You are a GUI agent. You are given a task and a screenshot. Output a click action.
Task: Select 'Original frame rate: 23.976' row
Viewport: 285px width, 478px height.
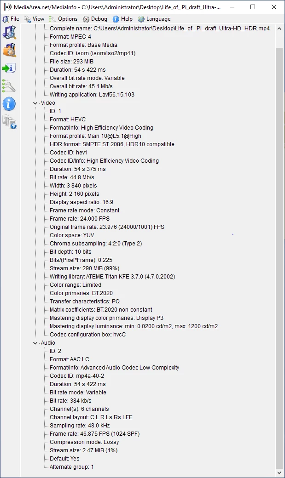pyautogui.click(x=107, y=227)
